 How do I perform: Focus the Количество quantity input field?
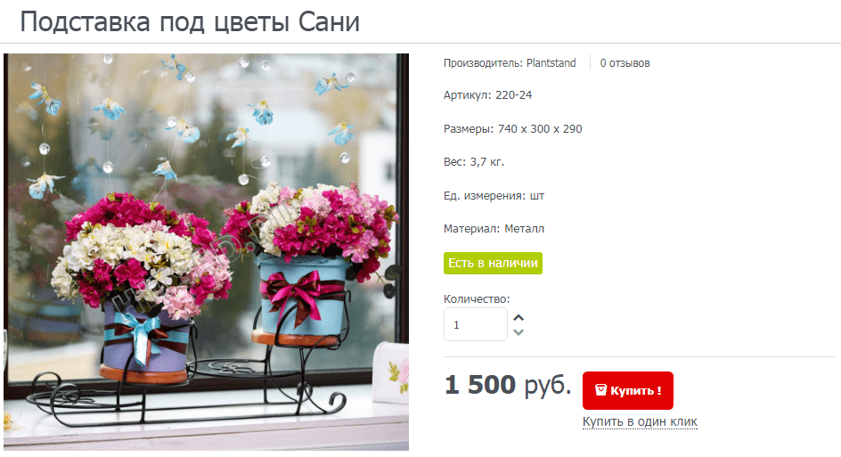coord(475,324)
